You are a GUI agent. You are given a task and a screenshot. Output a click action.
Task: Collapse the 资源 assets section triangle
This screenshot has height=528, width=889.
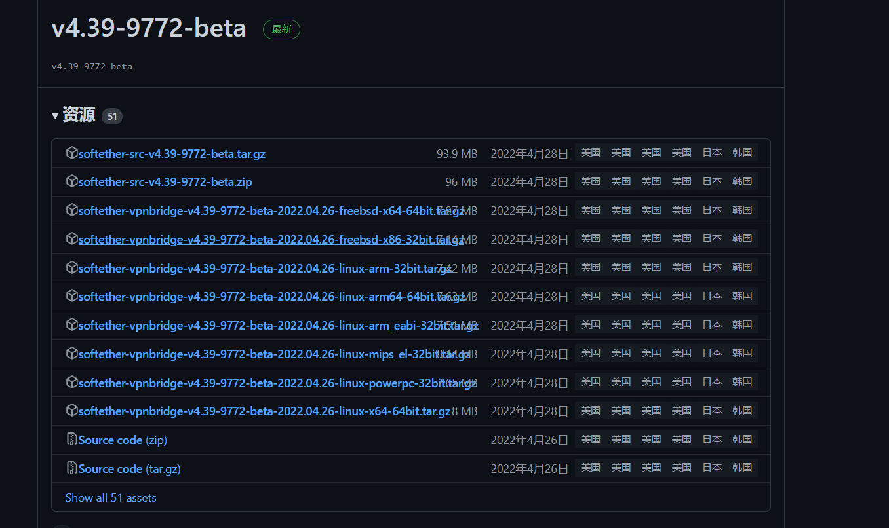(55, 116)
